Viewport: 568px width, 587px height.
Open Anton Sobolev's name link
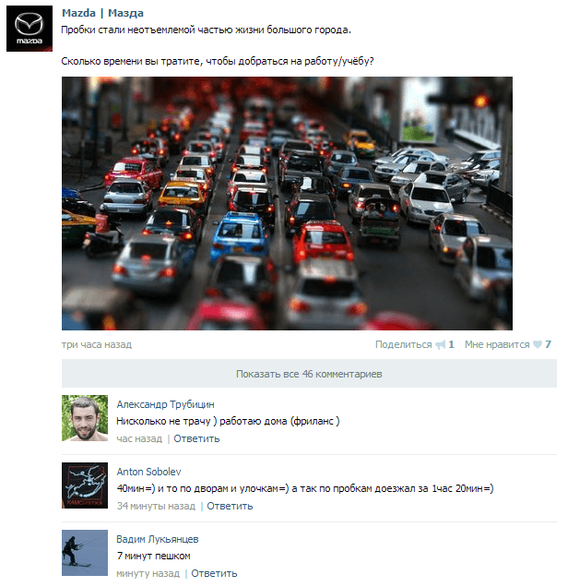[x=148, y=472]
